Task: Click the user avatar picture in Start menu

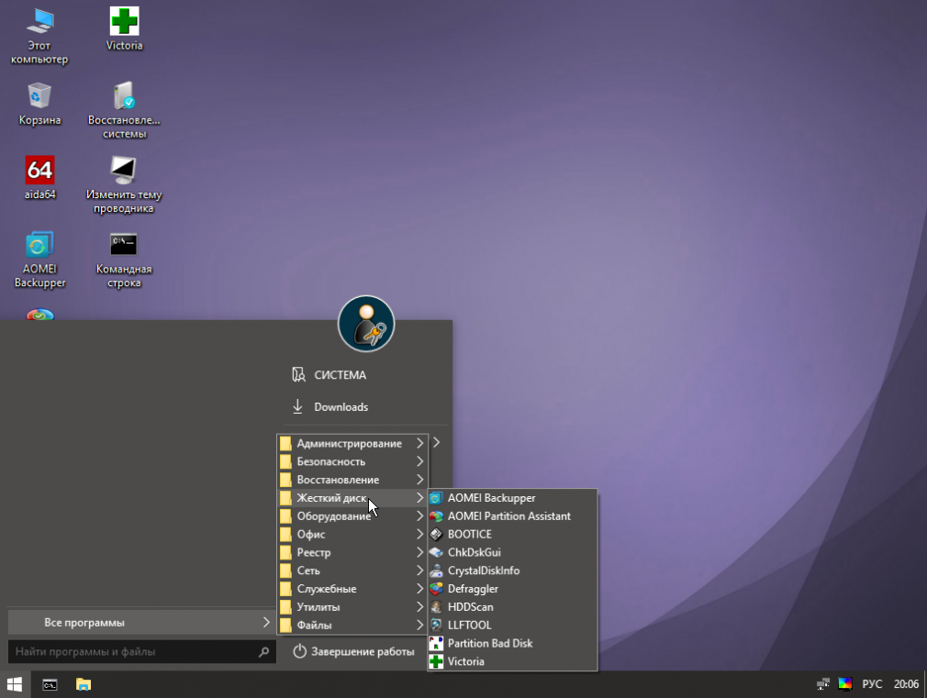Action: pyautogui.click(x=366, y=324)
